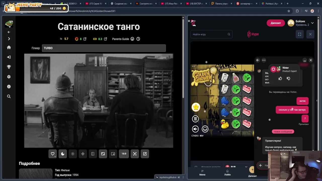Screen dimensions: 322x181
Task: Switch to the Pointauc browser tab
Action: click(x=272, y=4)
